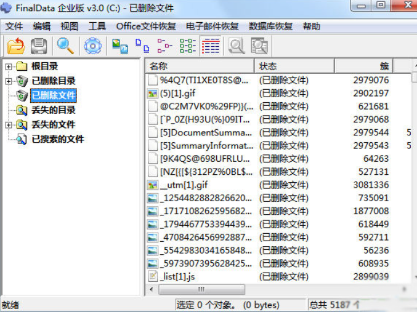This screenshot has width=417, height=312.
Task: Open the 视图 menu
Action: point(70,26)
